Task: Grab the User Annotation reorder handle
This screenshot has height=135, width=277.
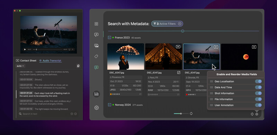Action: (x=212, y=105)
